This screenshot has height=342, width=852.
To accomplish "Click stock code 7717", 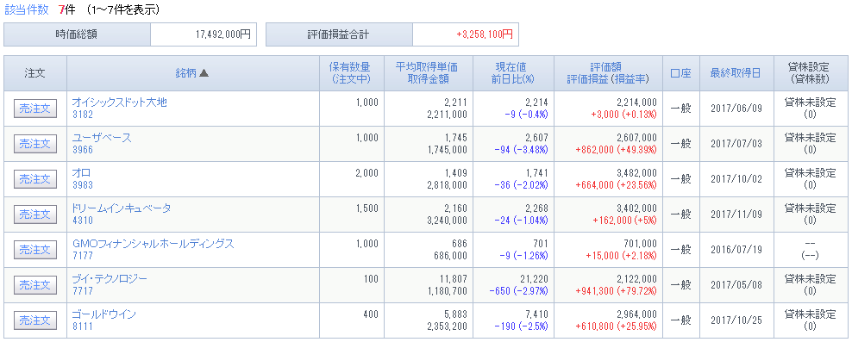I will coord(83,291).
